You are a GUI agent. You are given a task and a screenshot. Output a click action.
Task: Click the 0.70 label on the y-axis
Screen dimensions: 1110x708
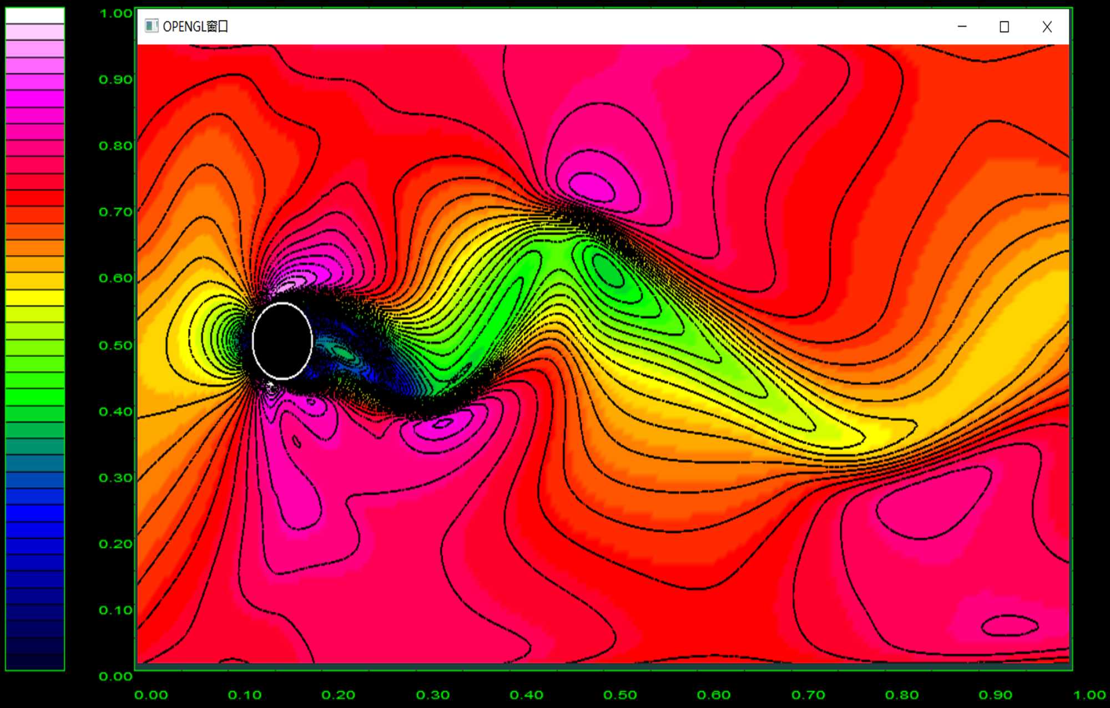point(115,212)
